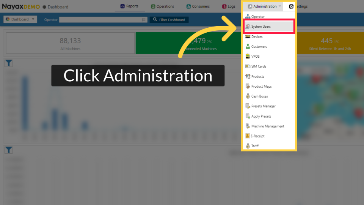Click the Product Maps icon
Image resolution: width=364 pixels, height=205 pixels.
(248, 86)
